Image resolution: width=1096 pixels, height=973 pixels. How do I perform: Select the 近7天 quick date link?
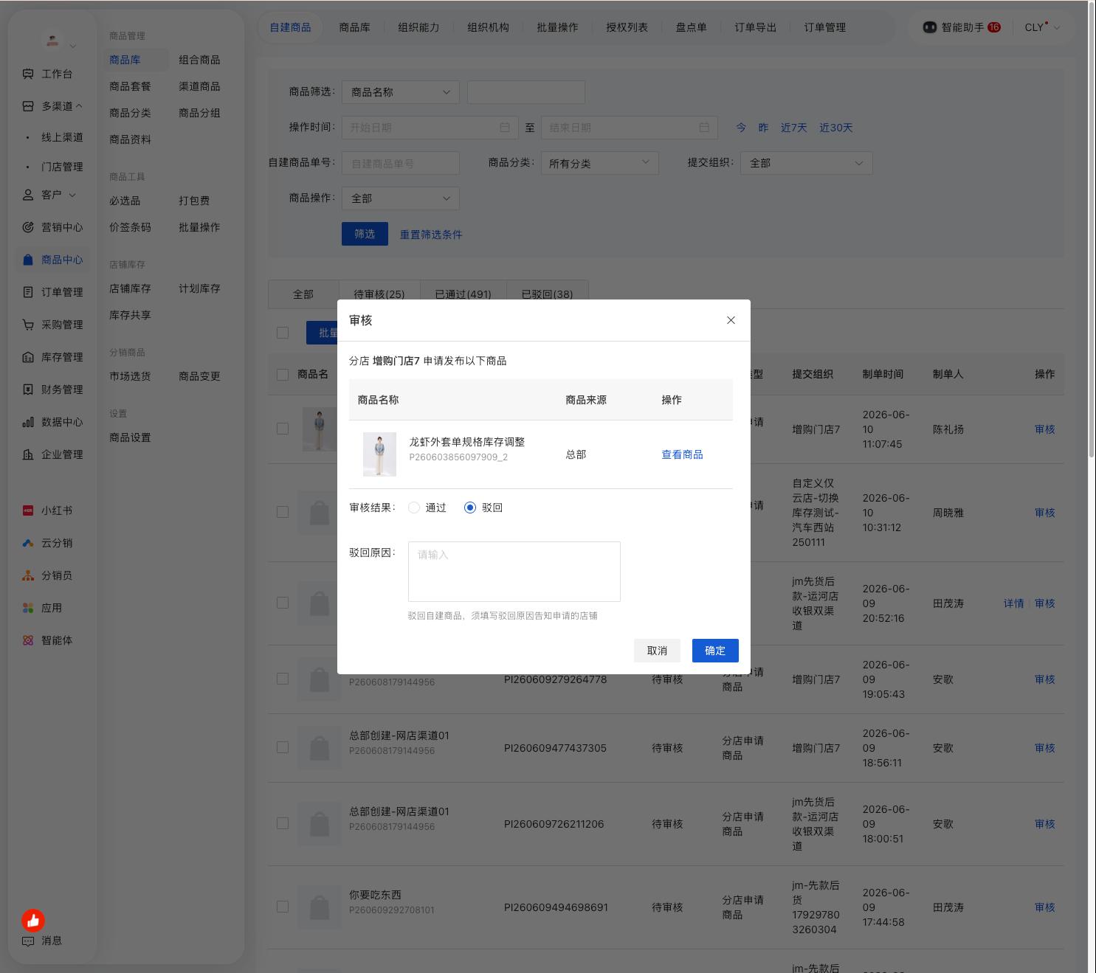(794, 128)
